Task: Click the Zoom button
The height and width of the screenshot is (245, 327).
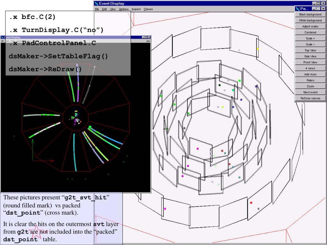Action: tap(310, 86)
